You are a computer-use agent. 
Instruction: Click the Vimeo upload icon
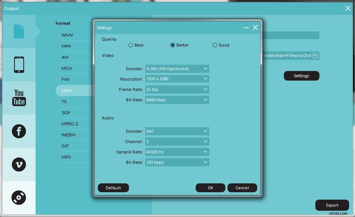click(19, 165)
